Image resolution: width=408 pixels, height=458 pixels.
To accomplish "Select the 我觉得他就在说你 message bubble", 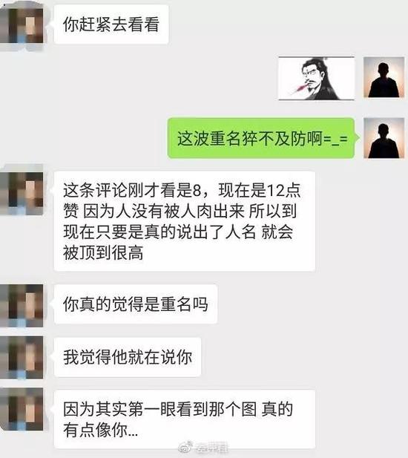I will click(x=128, y=357).
